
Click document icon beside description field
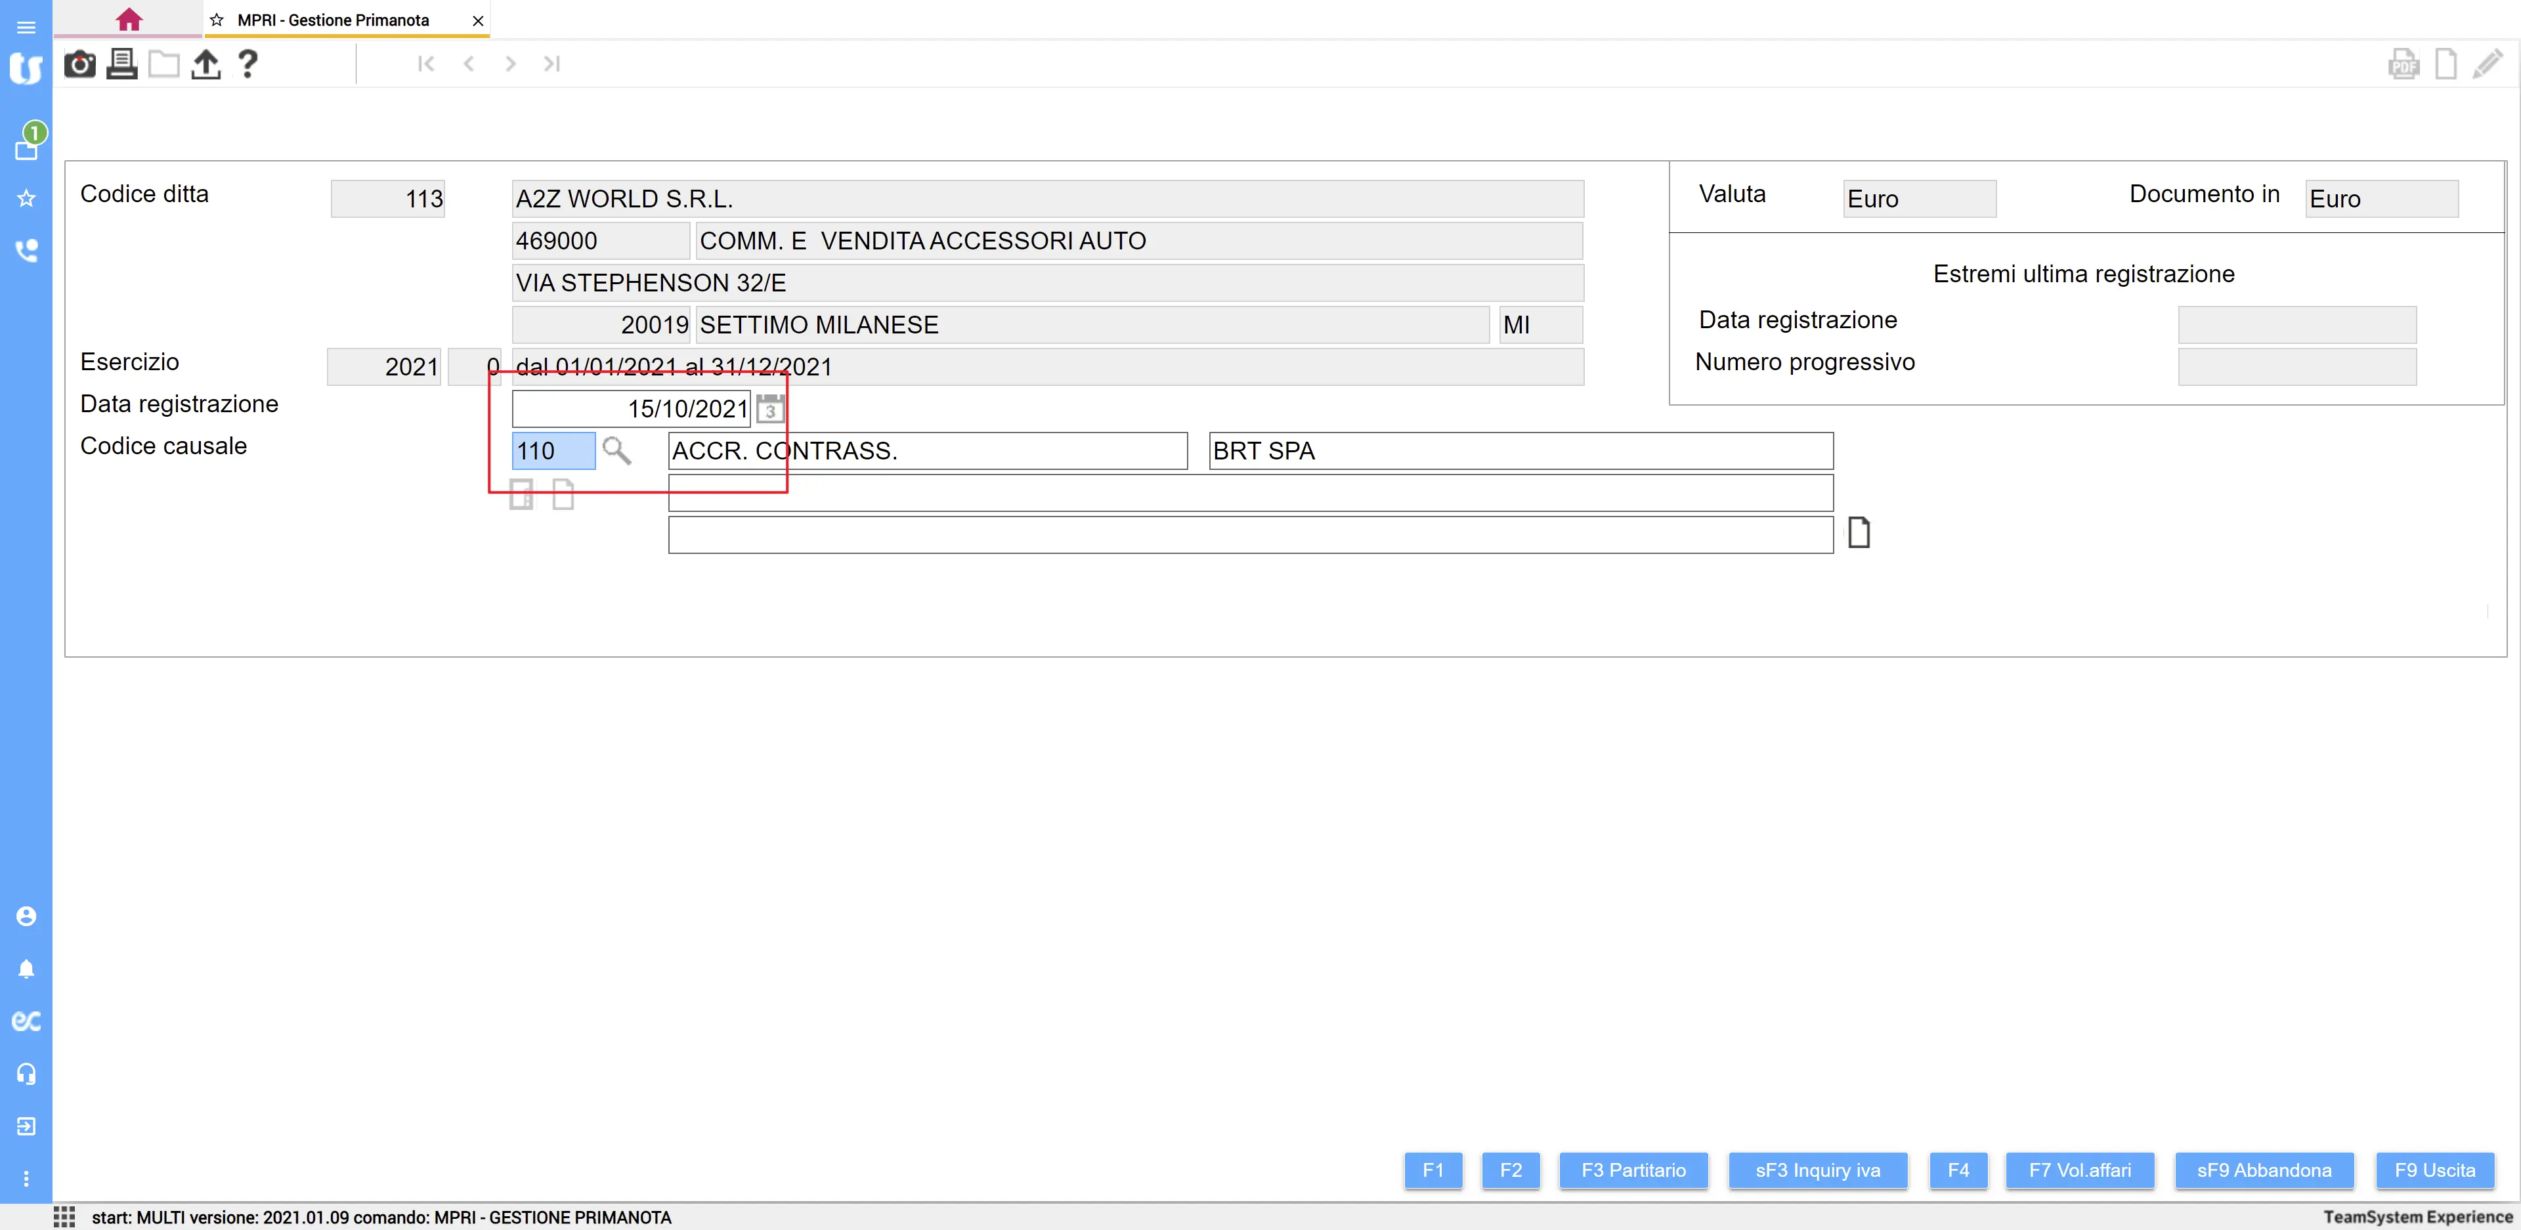1859,534
